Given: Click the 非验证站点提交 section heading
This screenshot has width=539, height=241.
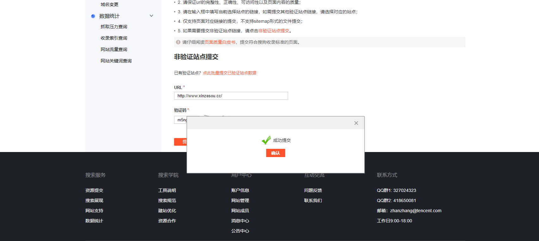Looking at the screenshot, I should pos(196,57).
